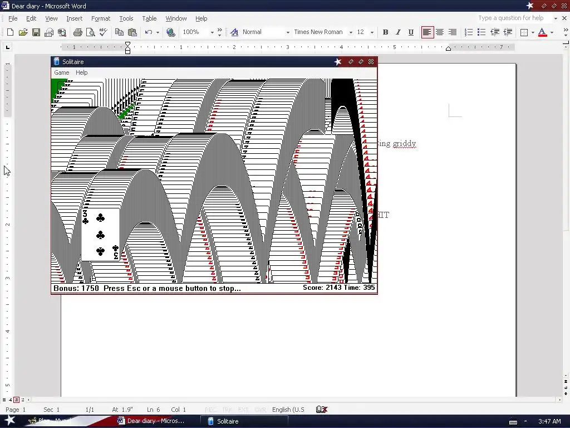Viewport: 570px width, 428px height.
Task: Open the Styles and Formatting pane icon
Action: coord(234,32)
